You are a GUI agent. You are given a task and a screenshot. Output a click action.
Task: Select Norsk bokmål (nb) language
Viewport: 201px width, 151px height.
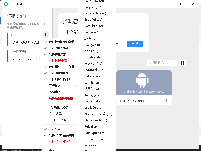[97, 114]
